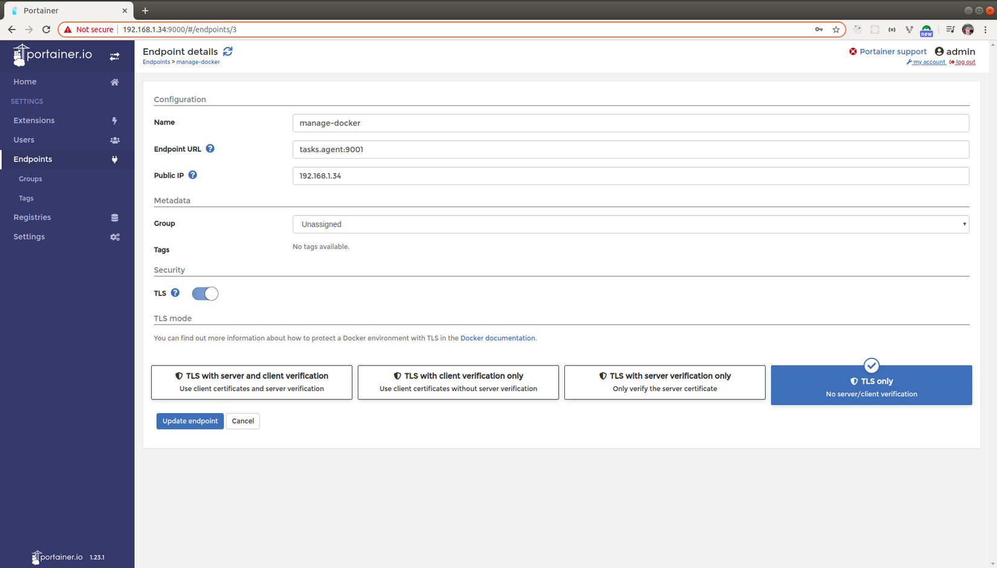Click the Settings gears icon in sidebar
997x568 pixels.
[115, 237]
